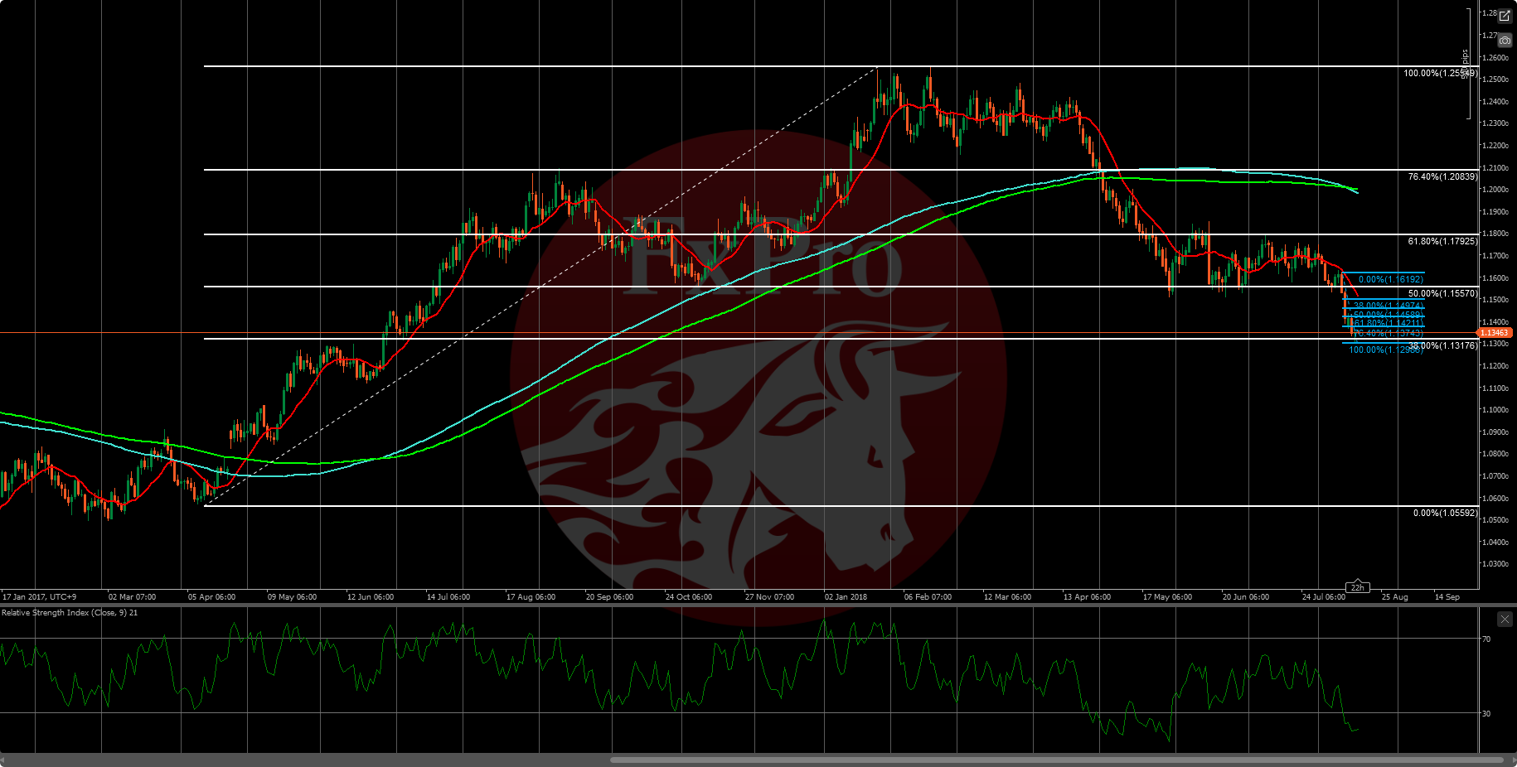The width and height of the screenshot is (1517, 767).
Task: Click the horizontal chart scrollbar thumb
Action: pyautogui.click(x=1057, y=760)
